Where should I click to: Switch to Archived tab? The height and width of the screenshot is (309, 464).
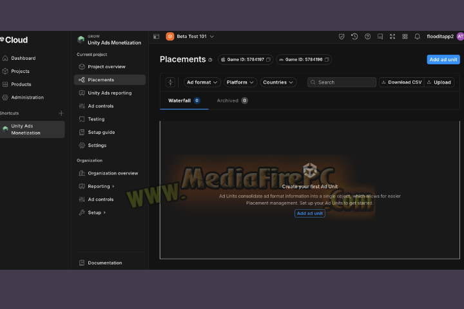[x=232, y=100]
